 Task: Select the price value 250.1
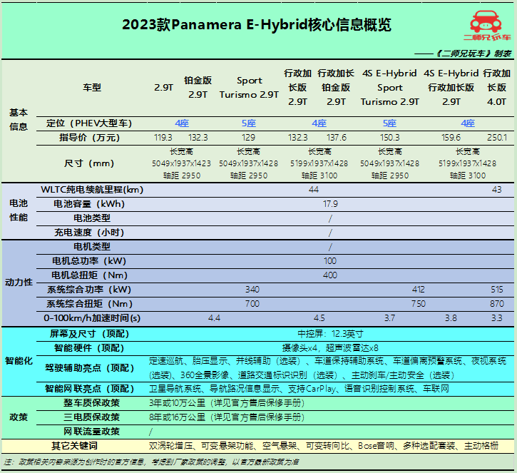(x=497, y=138)
